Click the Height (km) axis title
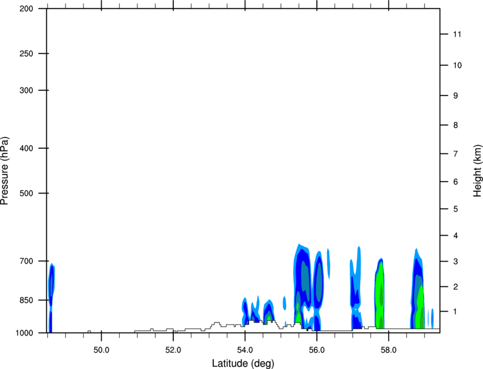Viewport: 483px width, 369px height. 477,170
